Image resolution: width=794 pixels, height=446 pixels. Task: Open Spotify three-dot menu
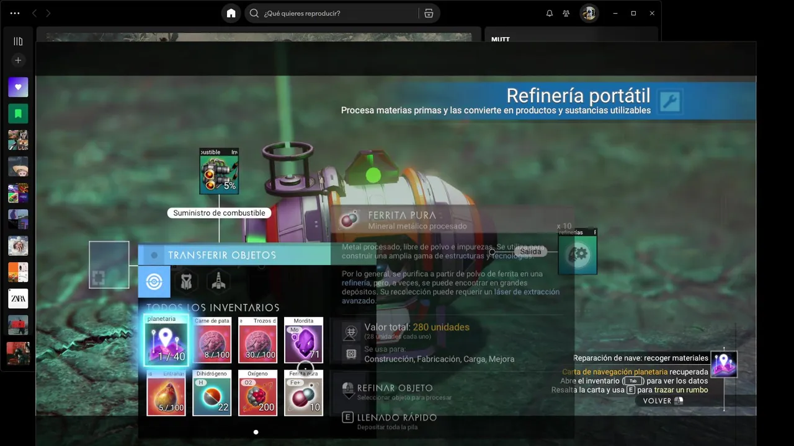[15, 13]
